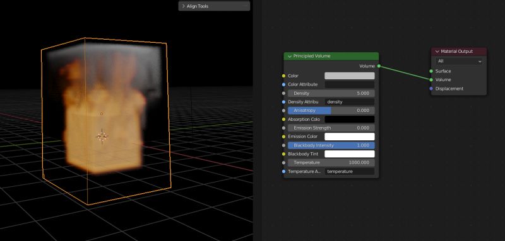
Task: Click the Density value field
Action: click(x=331, y=93)
